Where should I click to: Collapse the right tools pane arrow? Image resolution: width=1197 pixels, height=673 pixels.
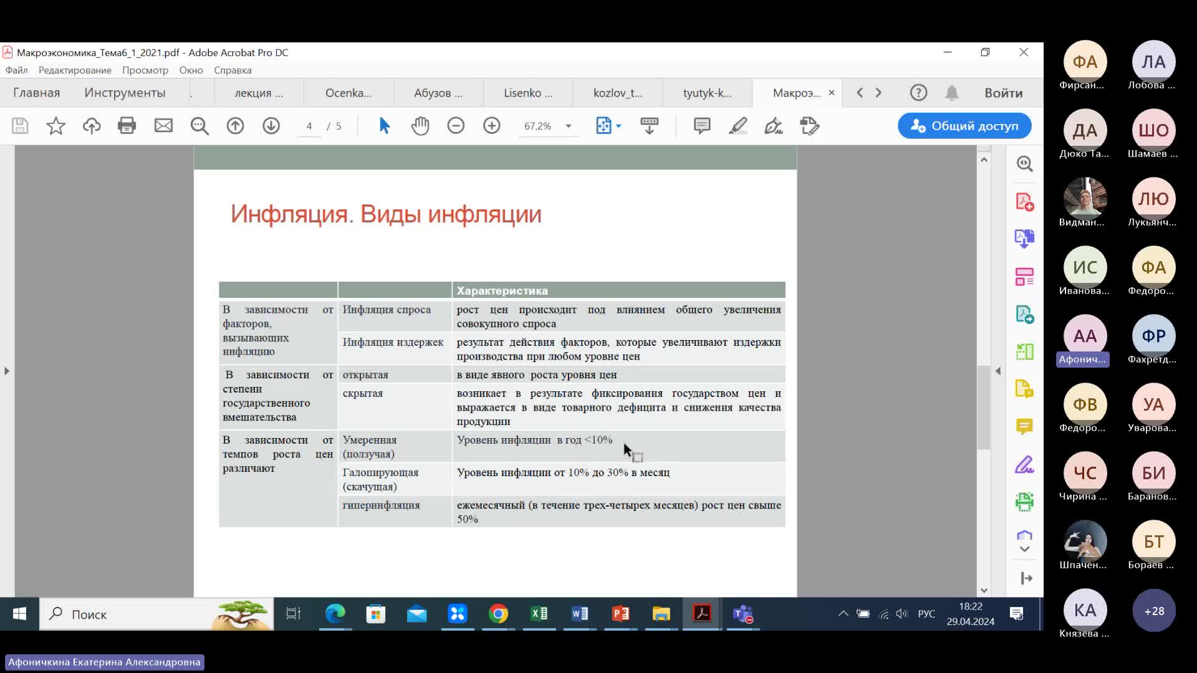click(1026, 579)
